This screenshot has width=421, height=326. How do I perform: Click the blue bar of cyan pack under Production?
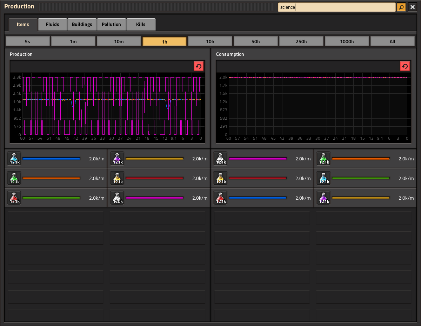[52, 159]
